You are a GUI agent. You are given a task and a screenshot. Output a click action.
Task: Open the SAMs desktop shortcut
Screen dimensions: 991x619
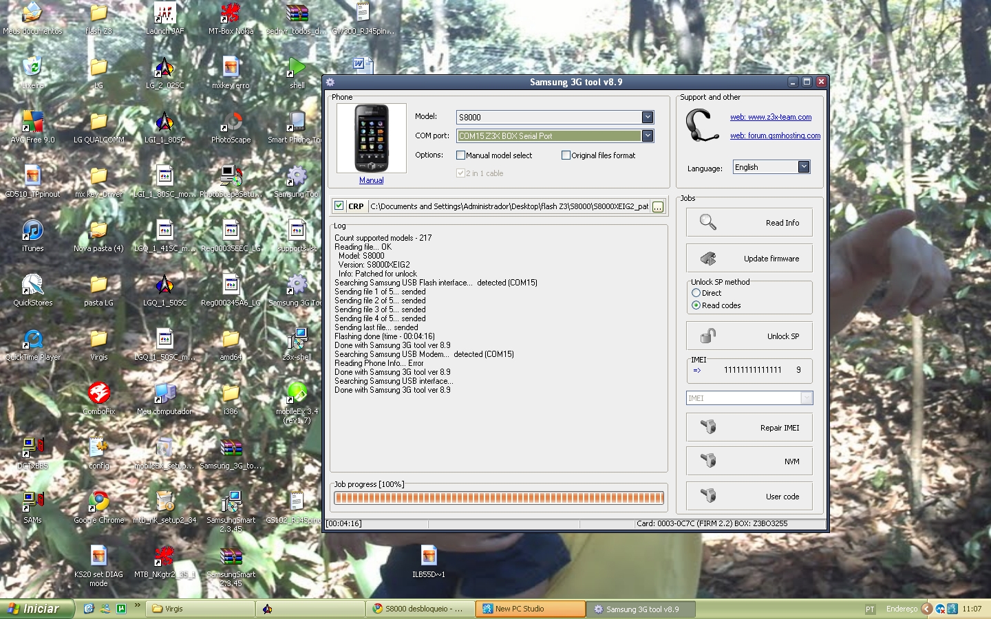pyautogui.click(x=32, y=508)
